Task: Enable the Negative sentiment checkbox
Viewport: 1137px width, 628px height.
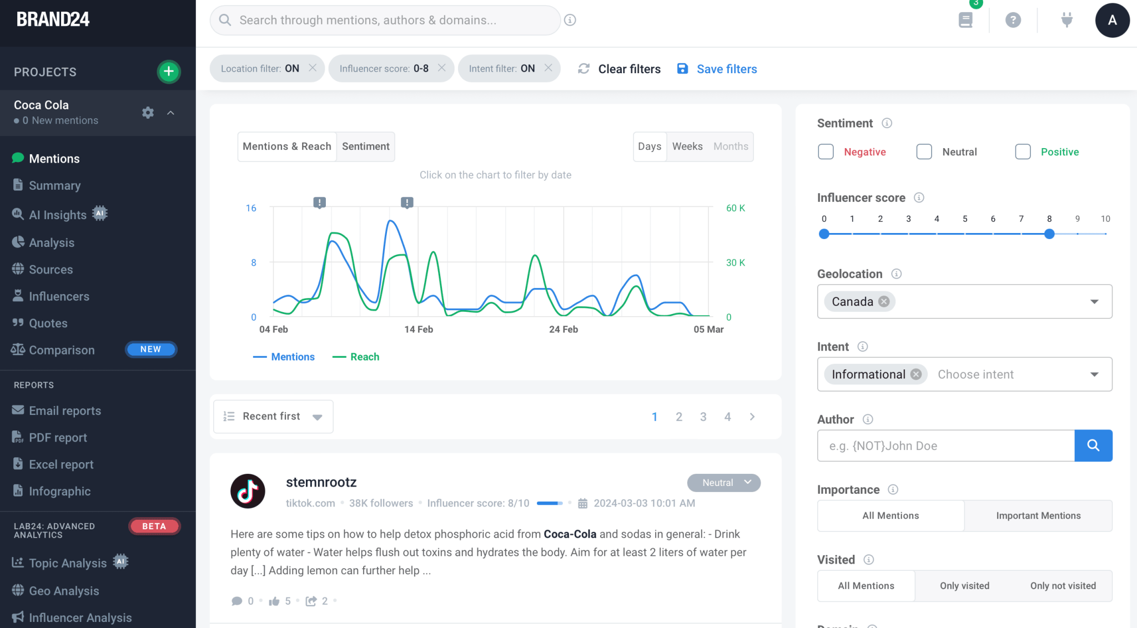Action: pyautogui.click(x=826, y=151)
